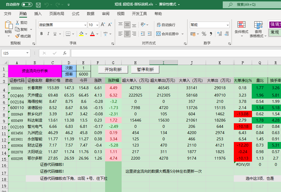This screenshot has height=192, width=281.
Task: Open the 视图 ribbon tab
Action: (x=120, y=13)
